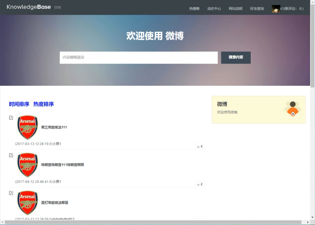Open the Arsenal avatar of post 第三发的说法111
Image resolution: width=315 pixels, height=225 pixels.
pos(27,128)
